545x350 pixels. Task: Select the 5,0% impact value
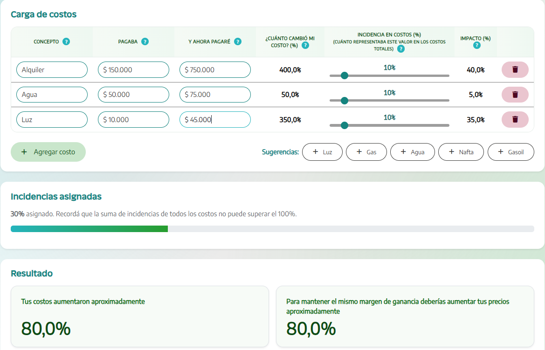[476, 95]
